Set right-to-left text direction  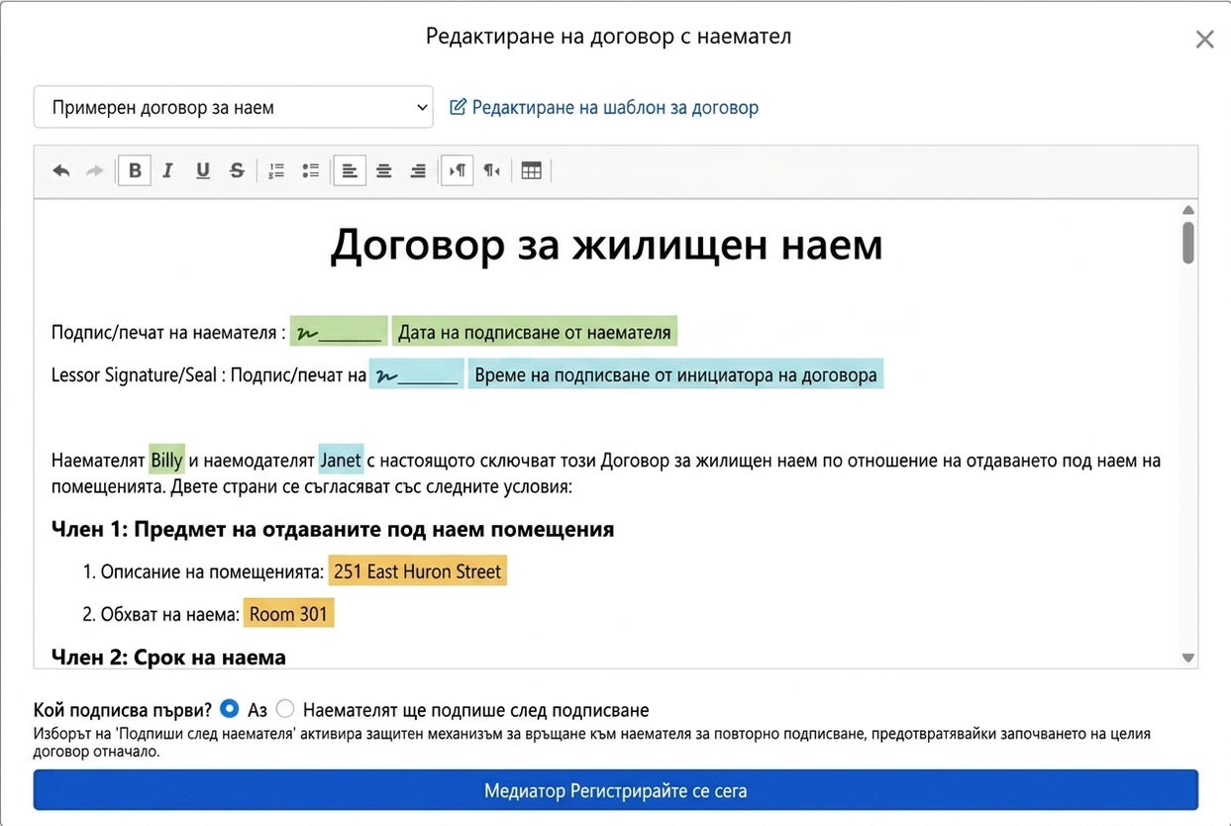pos(491,170)
